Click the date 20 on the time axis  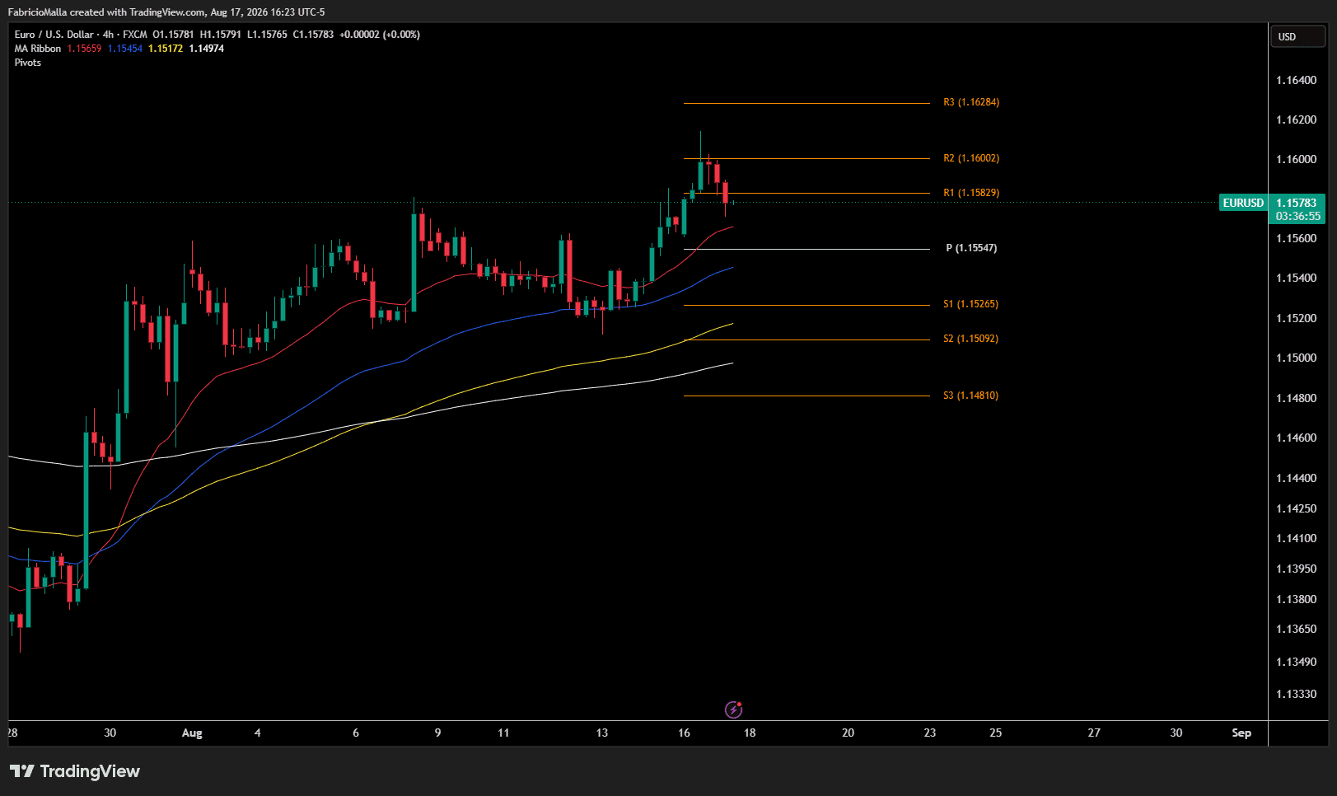coord(848,733)
